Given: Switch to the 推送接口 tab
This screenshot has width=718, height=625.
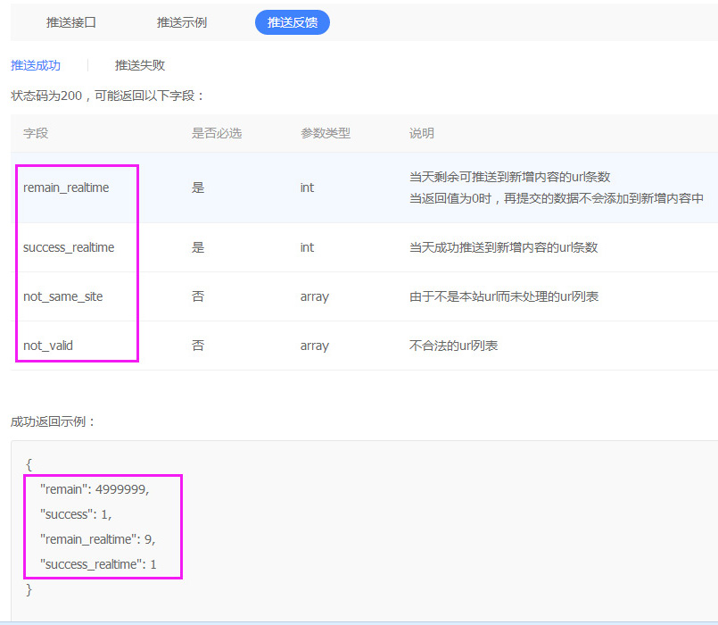Looking at the screenshot, I should point(71,22).
